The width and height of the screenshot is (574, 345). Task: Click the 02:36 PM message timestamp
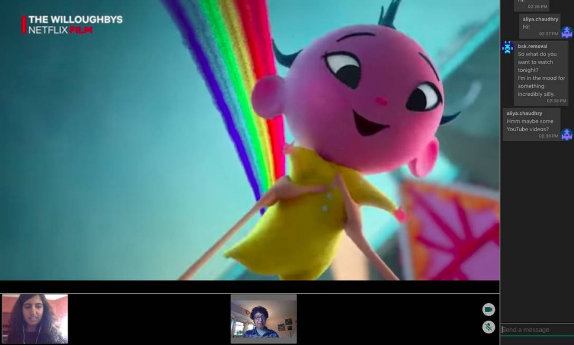point(537,7)
